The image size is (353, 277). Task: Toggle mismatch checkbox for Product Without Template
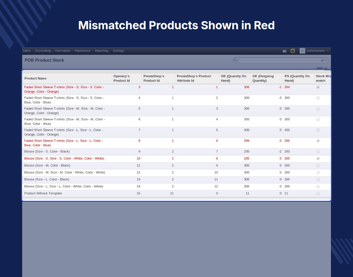coord(318,194)
